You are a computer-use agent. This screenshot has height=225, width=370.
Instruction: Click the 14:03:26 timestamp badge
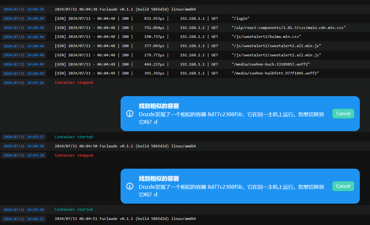tap(24, 83)
